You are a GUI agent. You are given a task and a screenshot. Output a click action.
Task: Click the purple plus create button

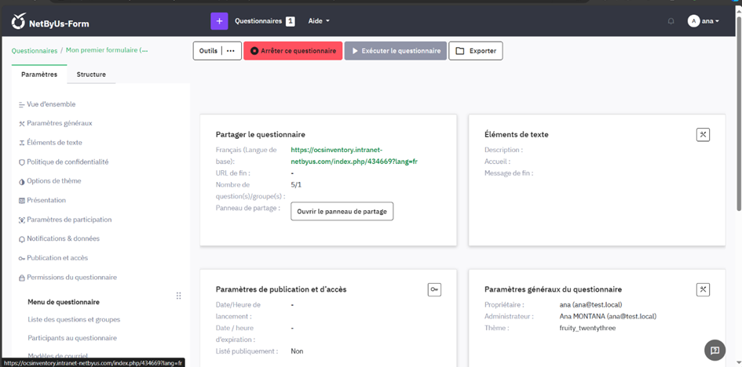point(219,21)
